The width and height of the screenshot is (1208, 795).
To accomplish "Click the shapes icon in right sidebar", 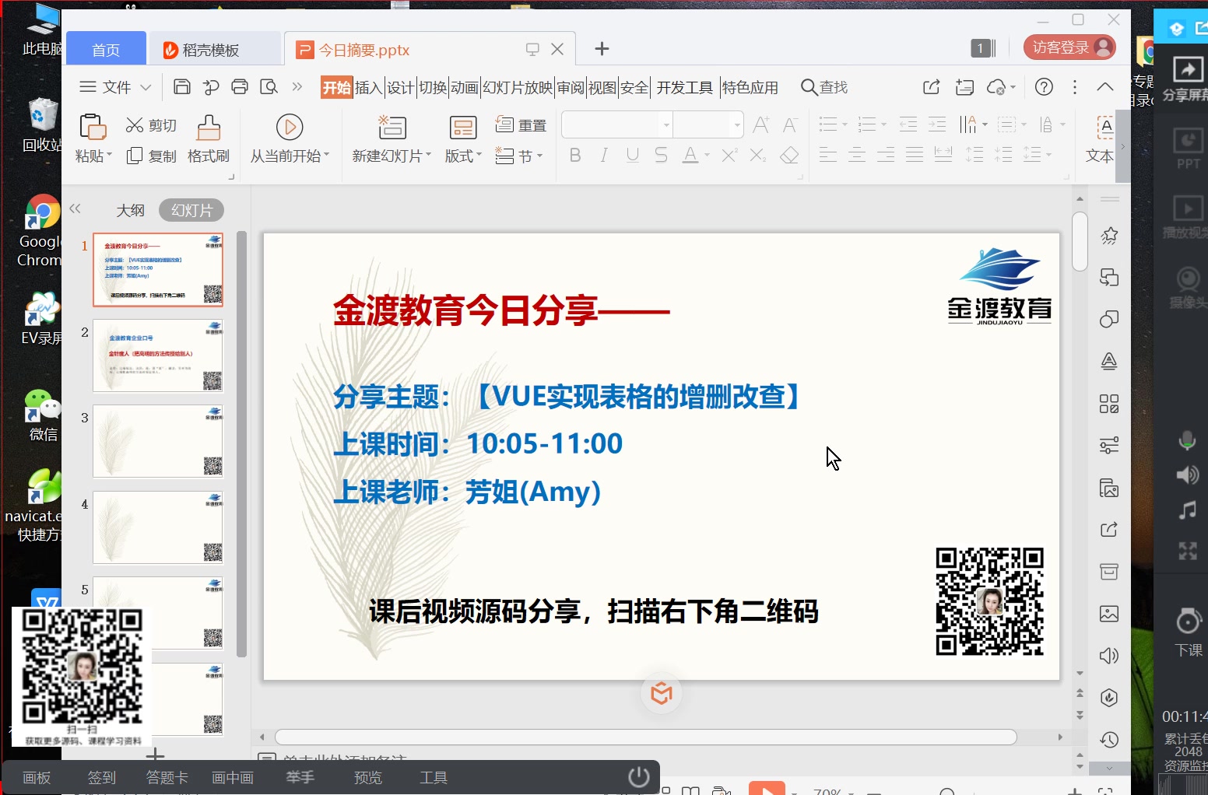I will pyautogui.click(x=1109, y=319).
